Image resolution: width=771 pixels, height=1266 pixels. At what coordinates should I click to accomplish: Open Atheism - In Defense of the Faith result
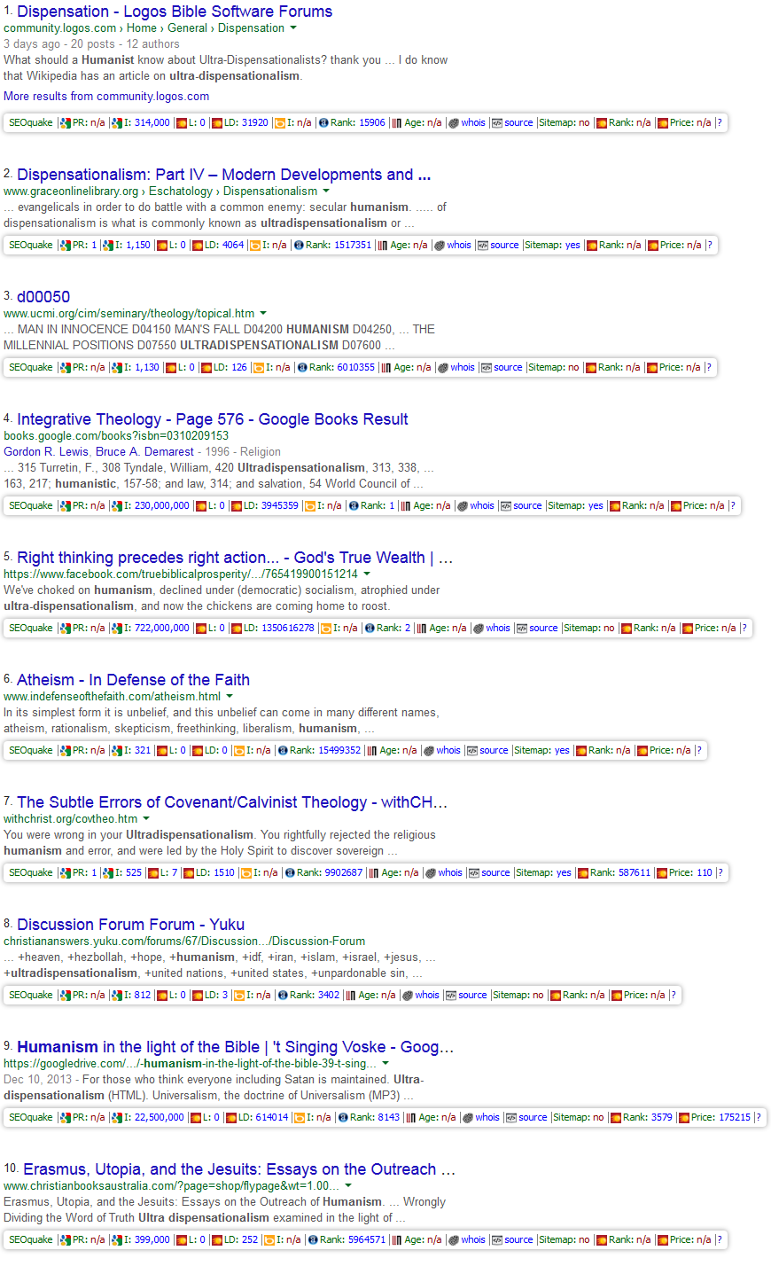click(x=133, y=680)
